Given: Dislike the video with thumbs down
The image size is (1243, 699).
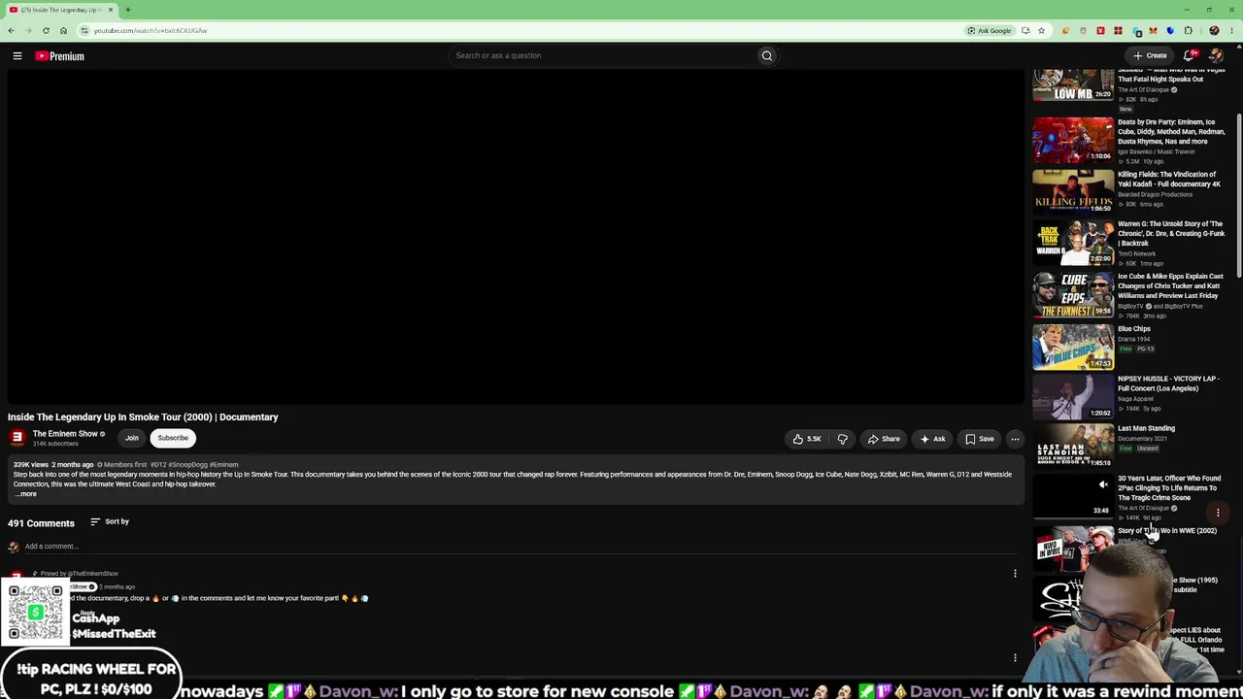Looking at the screenshot, I should tap(843, 439).
